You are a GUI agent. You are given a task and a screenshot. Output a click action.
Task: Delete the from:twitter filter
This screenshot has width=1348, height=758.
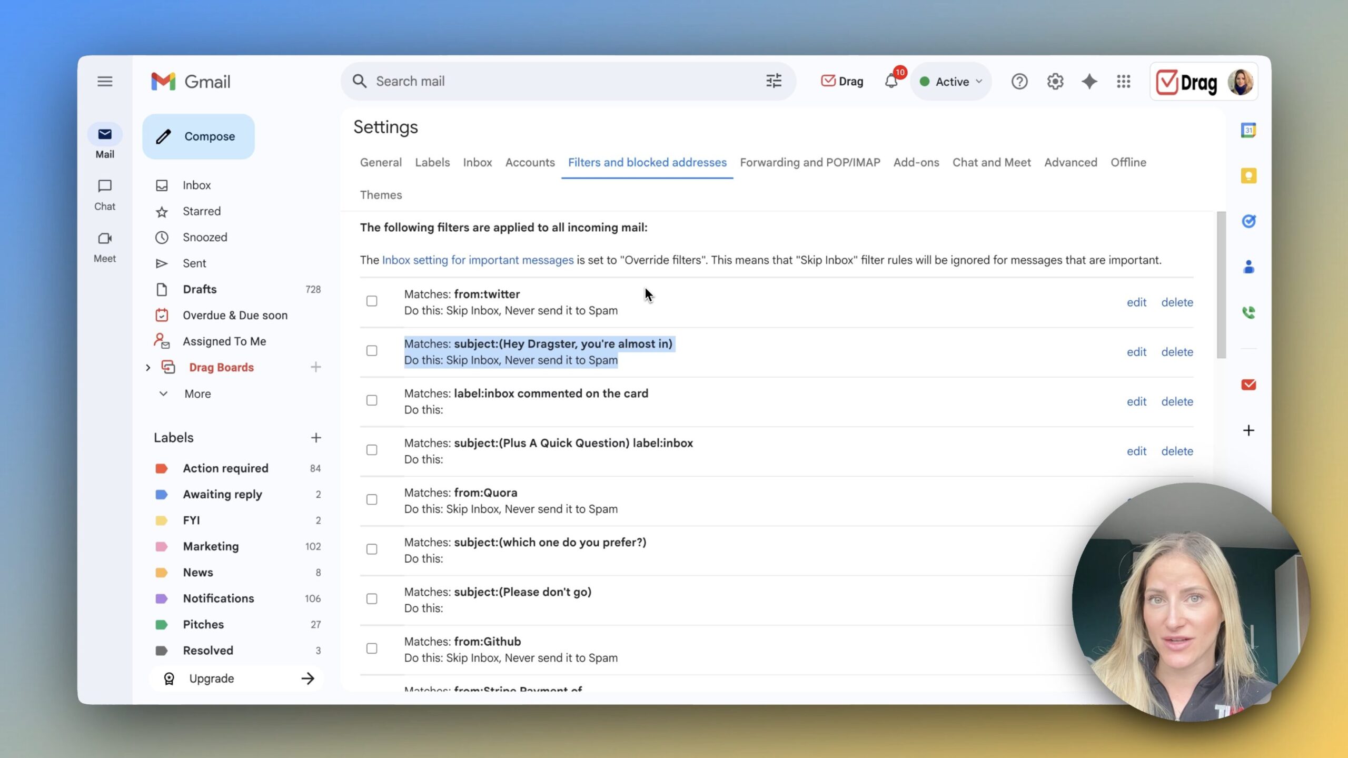(1177, 302)
